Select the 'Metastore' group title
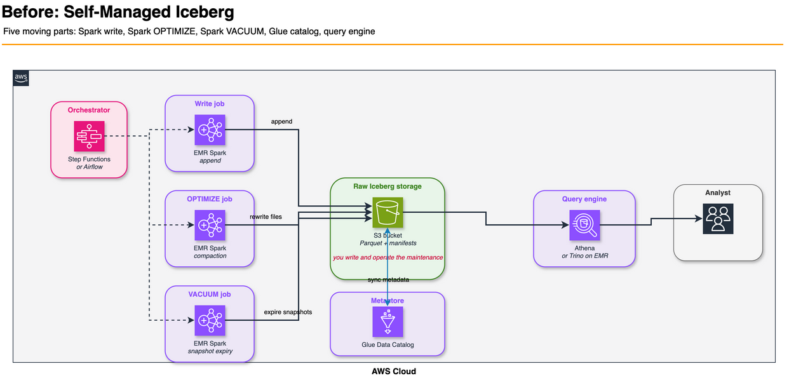The width and height of the screenshot is (789, 378). point(388,300)
